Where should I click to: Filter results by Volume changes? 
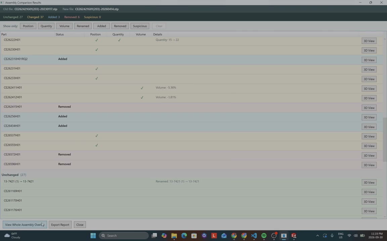click(x=64, y=26)
